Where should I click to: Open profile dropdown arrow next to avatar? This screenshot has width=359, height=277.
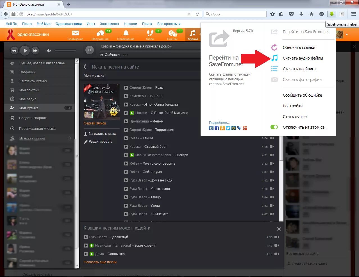(347, 35)
